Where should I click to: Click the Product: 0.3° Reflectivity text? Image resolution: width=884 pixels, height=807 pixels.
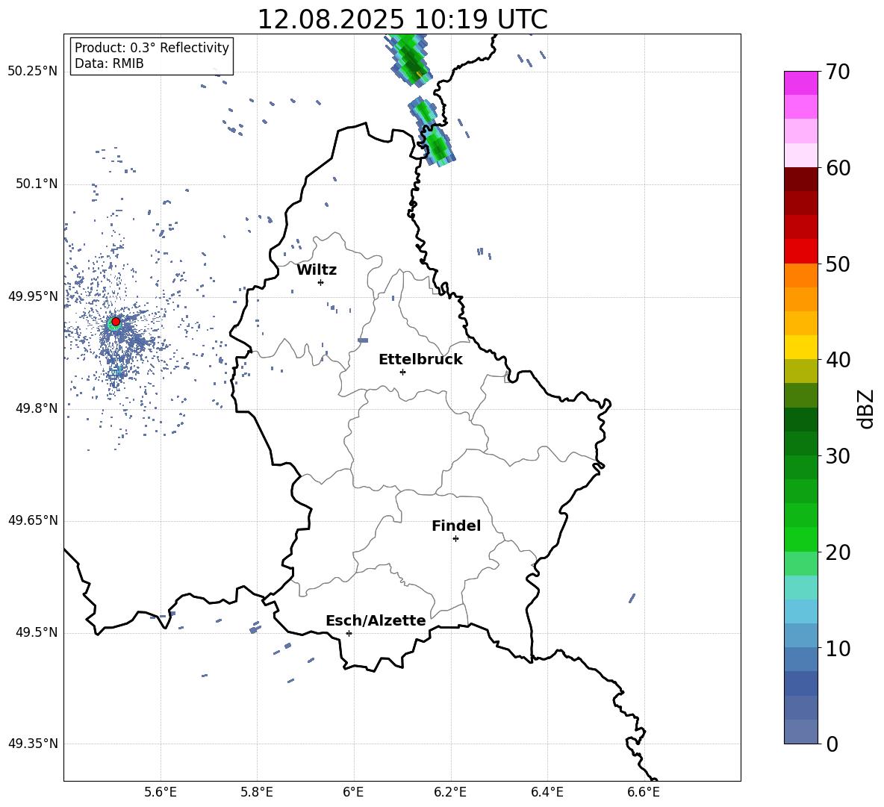(152, 48)
